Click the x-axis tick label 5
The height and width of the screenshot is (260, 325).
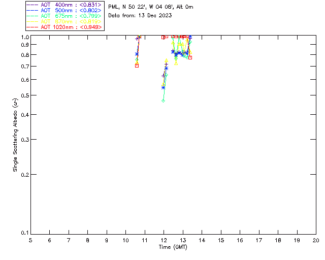click(30, 240)
